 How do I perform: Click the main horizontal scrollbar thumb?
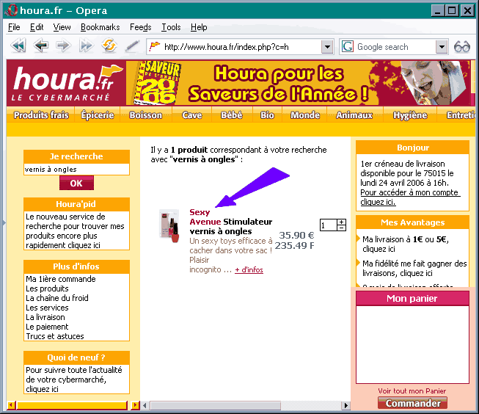tap(215, 405)
